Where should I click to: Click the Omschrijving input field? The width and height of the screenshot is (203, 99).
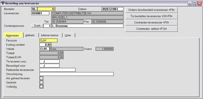[77, 74]
